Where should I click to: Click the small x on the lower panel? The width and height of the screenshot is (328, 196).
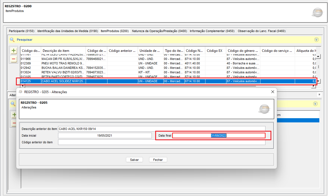[319, 95]
